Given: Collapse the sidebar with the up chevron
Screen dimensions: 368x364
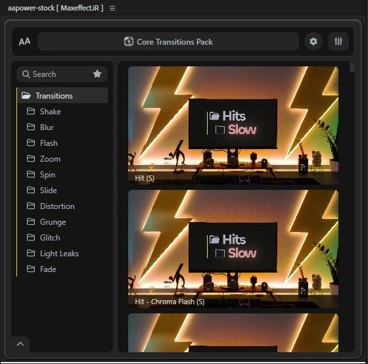Looking at the screenshot, I should pyautogui.click(x=20, y=344).
